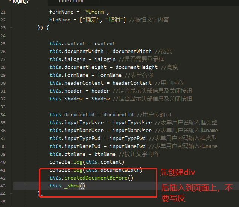Click this.btnName on line 39
239x207 pixels.
tap(67, 154)
